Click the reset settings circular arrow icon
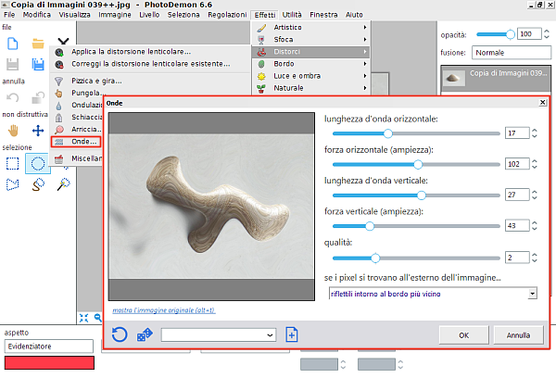This screenshot has width=556, height=378. [120, 334]
